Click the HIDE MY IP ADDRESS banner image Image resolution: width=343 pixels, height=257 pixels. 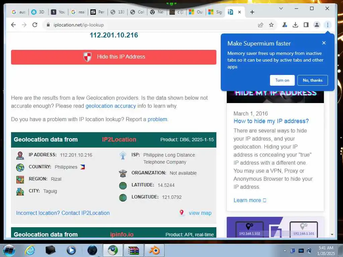[275, 97]
